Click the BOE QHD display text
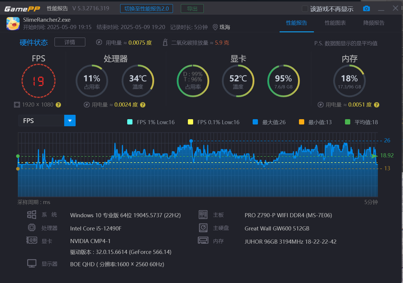The width and height of the screenshot is (403, 283). point(117,264)
